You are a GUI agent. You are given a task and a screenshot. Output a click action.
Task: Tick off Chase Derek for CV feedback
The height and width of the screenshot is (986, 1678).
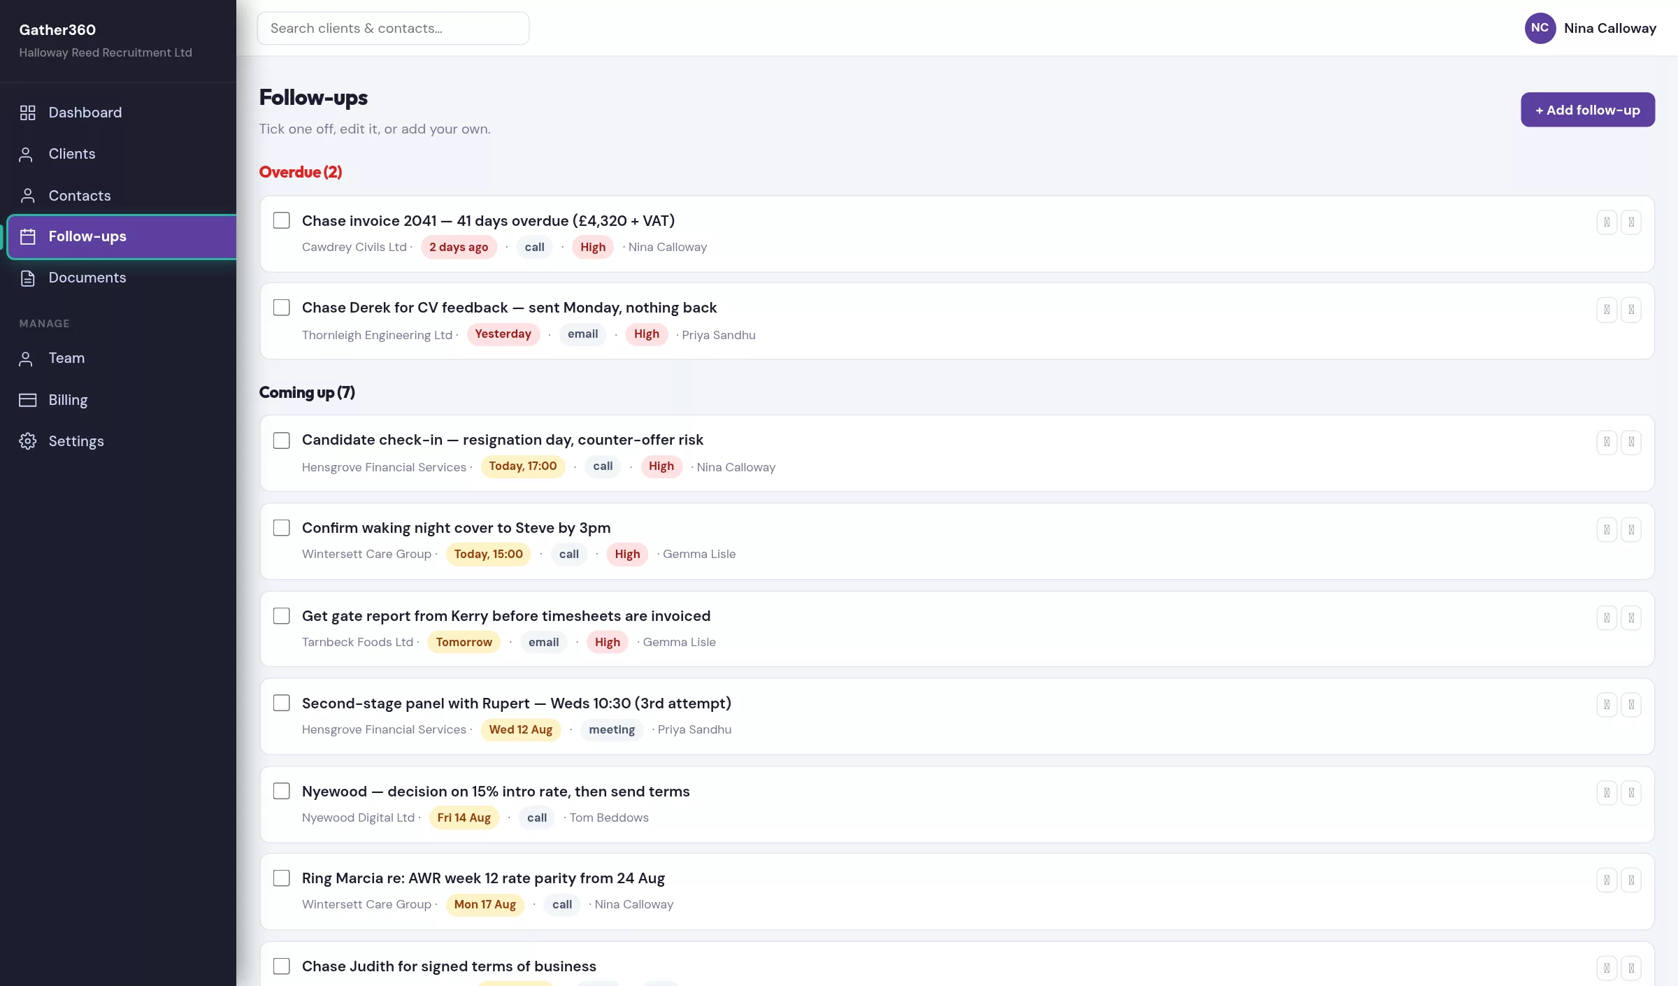coord(281,308)
